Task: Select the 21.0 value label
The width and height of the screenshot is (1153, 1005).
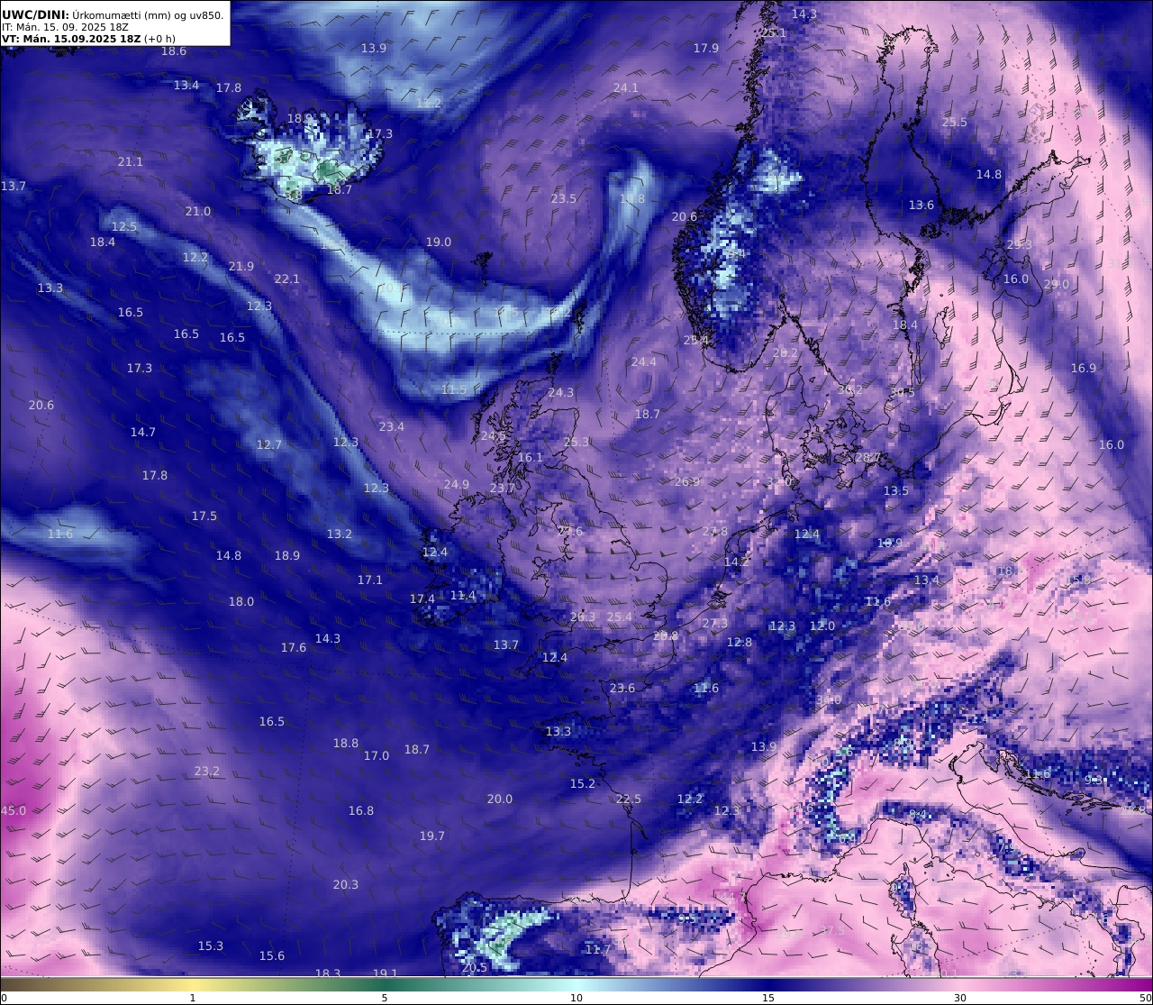Action: [197, 212]
